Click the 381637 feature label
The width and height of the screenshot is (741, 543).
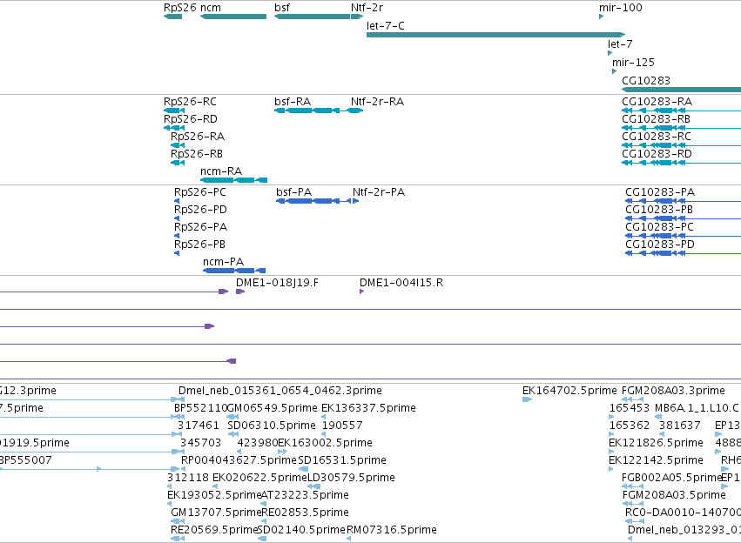pyautogui.click(x=679, y=426)
